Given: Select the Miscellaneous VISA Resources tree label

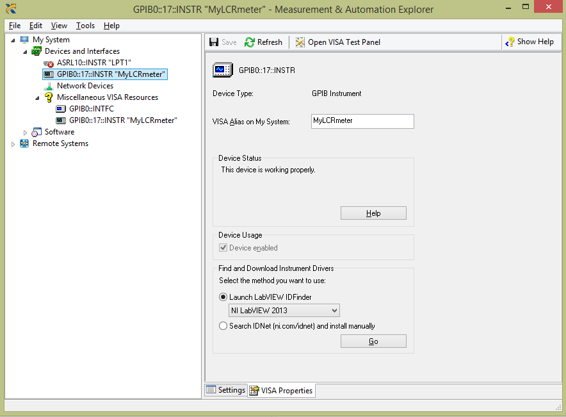Looking at the screenshot, I should (x=108, y=97).
